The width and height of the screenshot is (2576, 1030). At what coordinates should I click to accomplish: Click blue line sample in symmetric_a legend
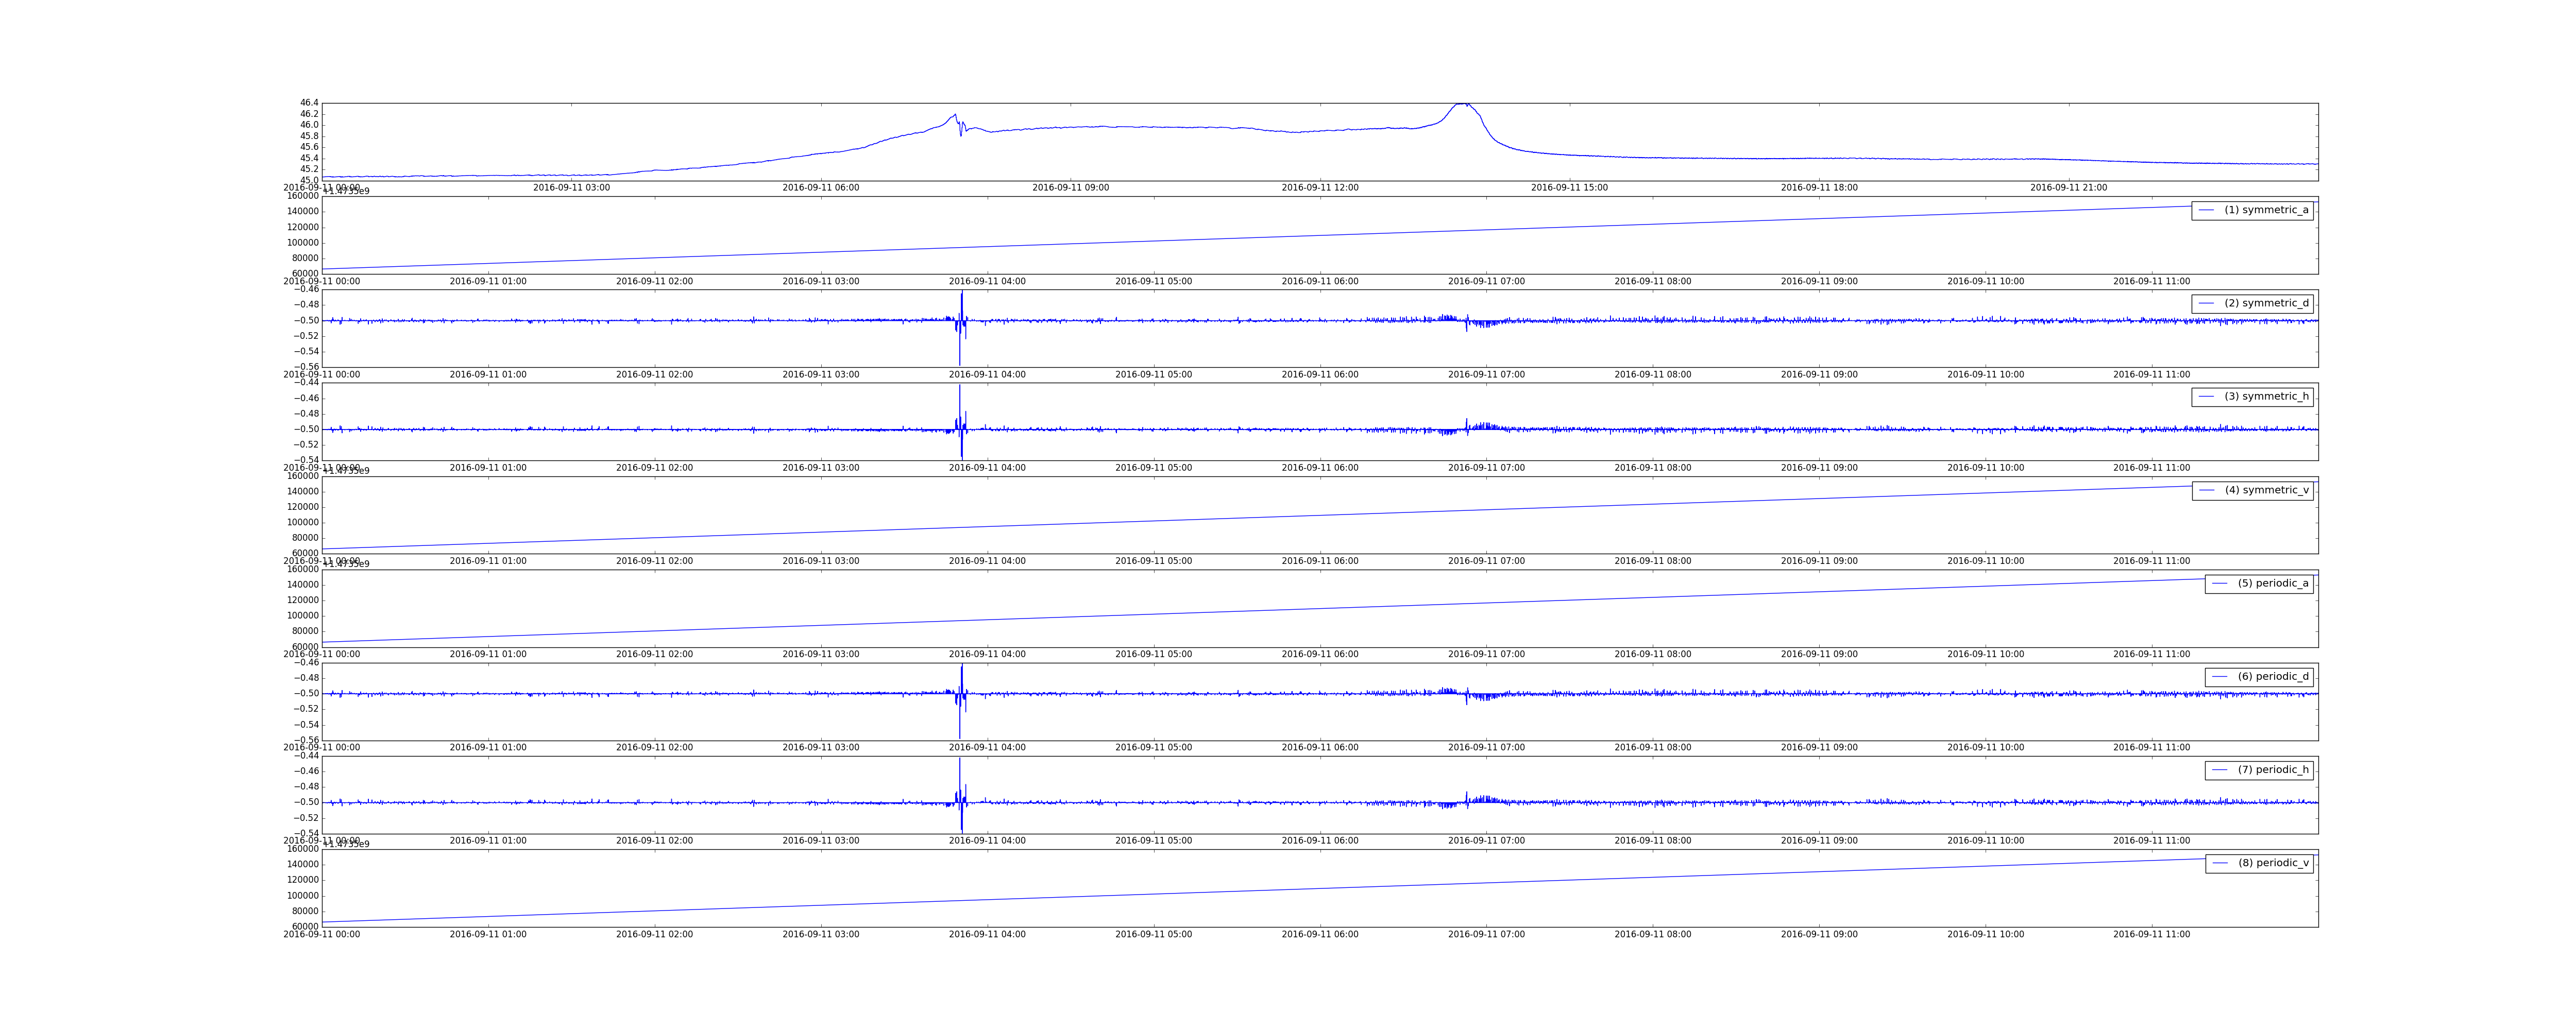point(2207,210)
